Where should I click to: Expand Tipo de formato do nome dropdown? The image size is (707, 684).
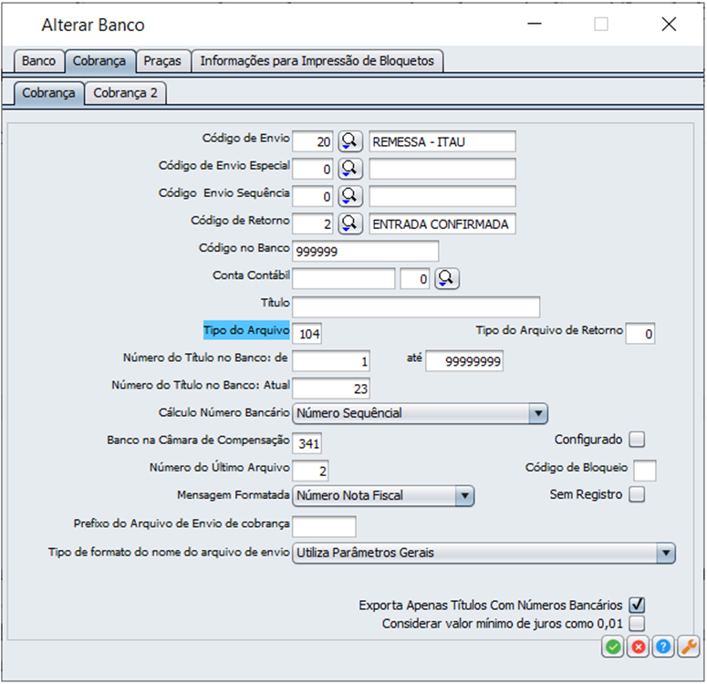pyautogui.click(x=666, y=553)
